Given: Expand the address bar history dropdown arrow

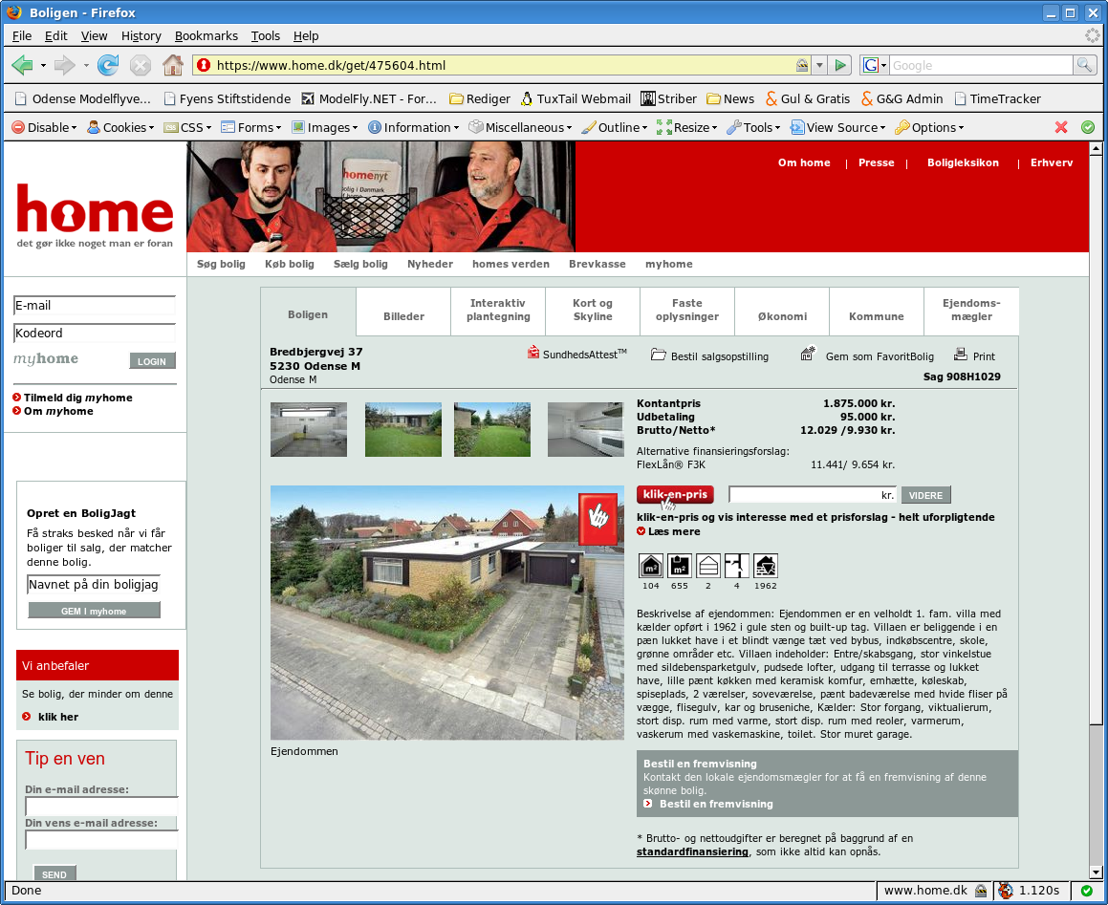Looking at the screenshot, I should click(819, 66).
